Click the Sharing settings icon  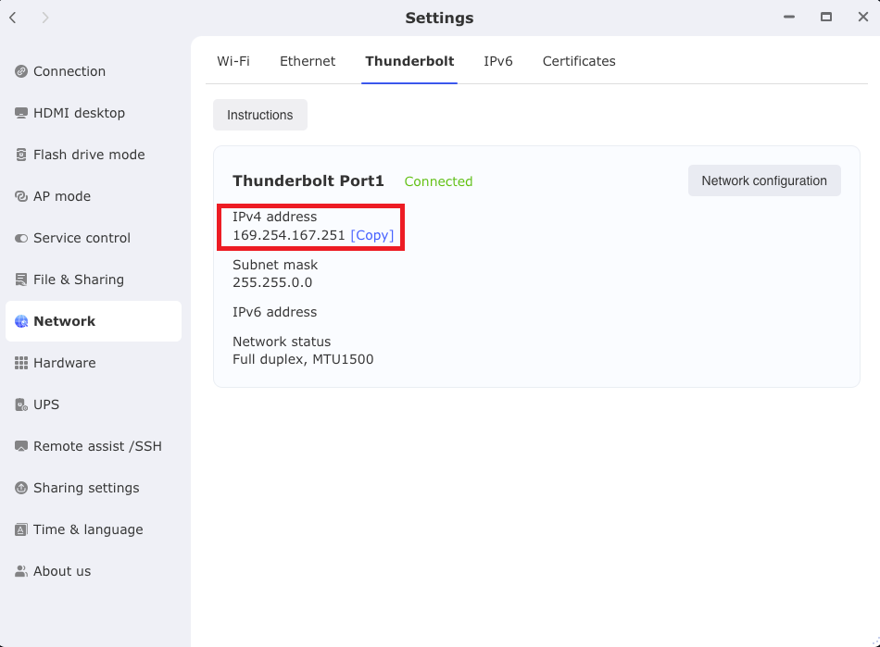tap(21, 488)
